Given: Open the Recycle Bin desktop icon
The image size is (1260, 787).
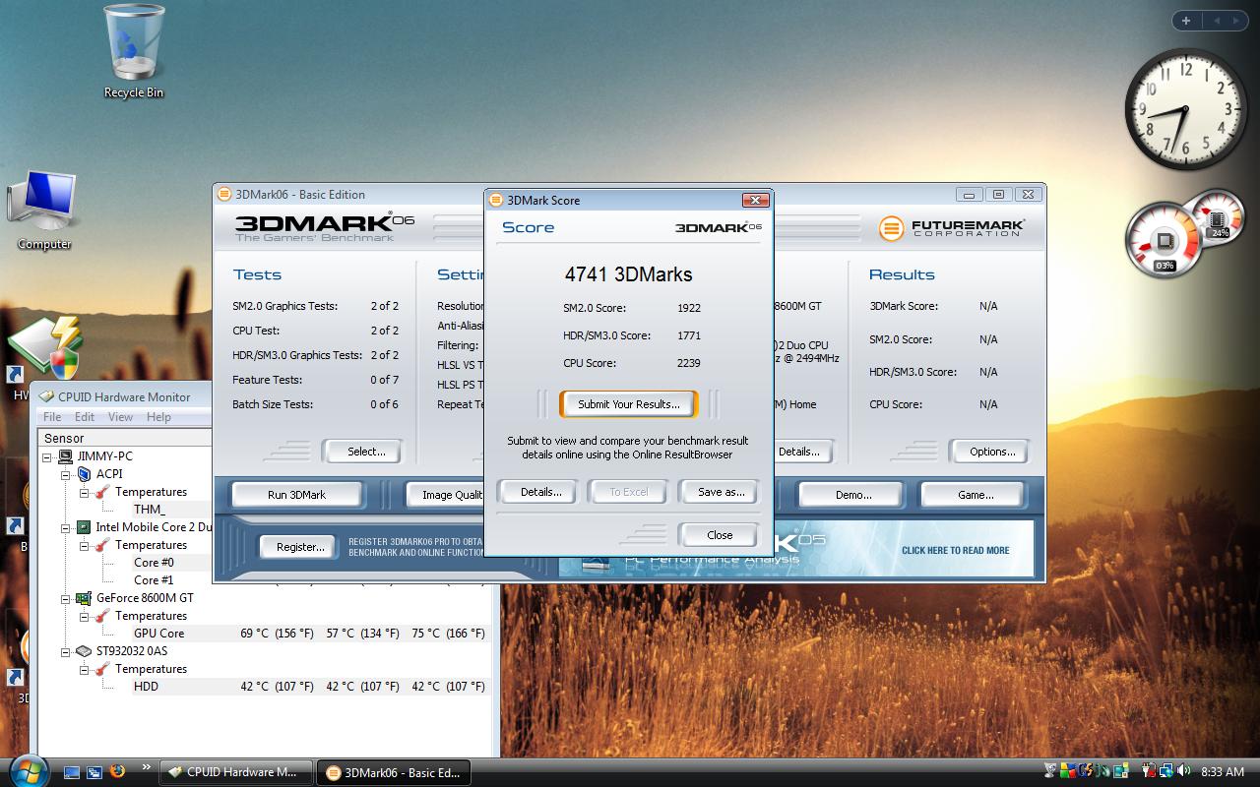Looking at the screenshot, I should pos(134,51).
